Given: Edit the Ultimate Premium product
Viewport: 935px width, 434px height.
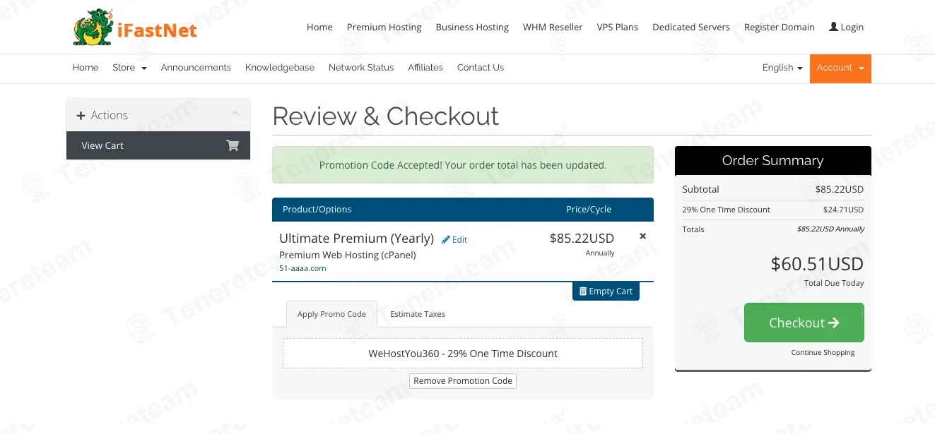Looking at the screenshot, I should 454,240.
